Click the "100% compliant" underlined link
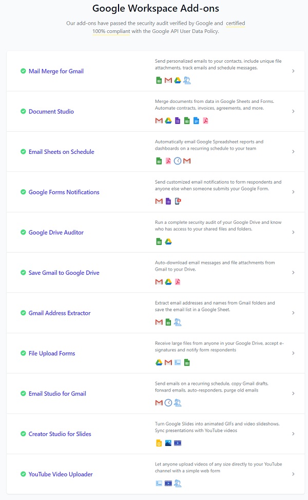Viewport: 308px width, 500px height. tap(111, 31)
